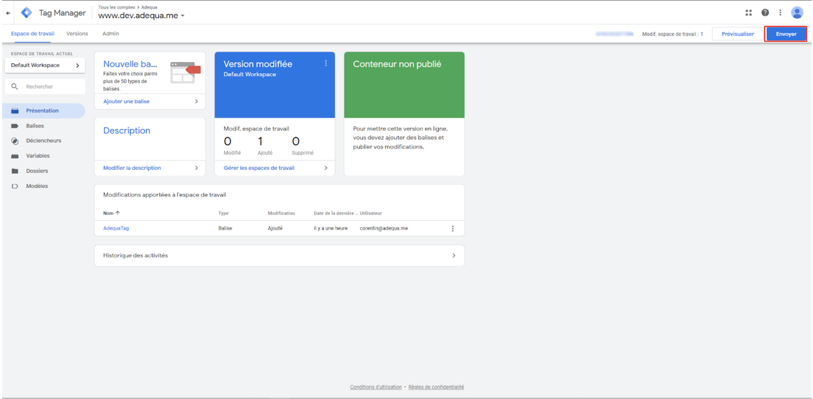Click the Dossiers folder icon
813x399 pixels.
15,171
